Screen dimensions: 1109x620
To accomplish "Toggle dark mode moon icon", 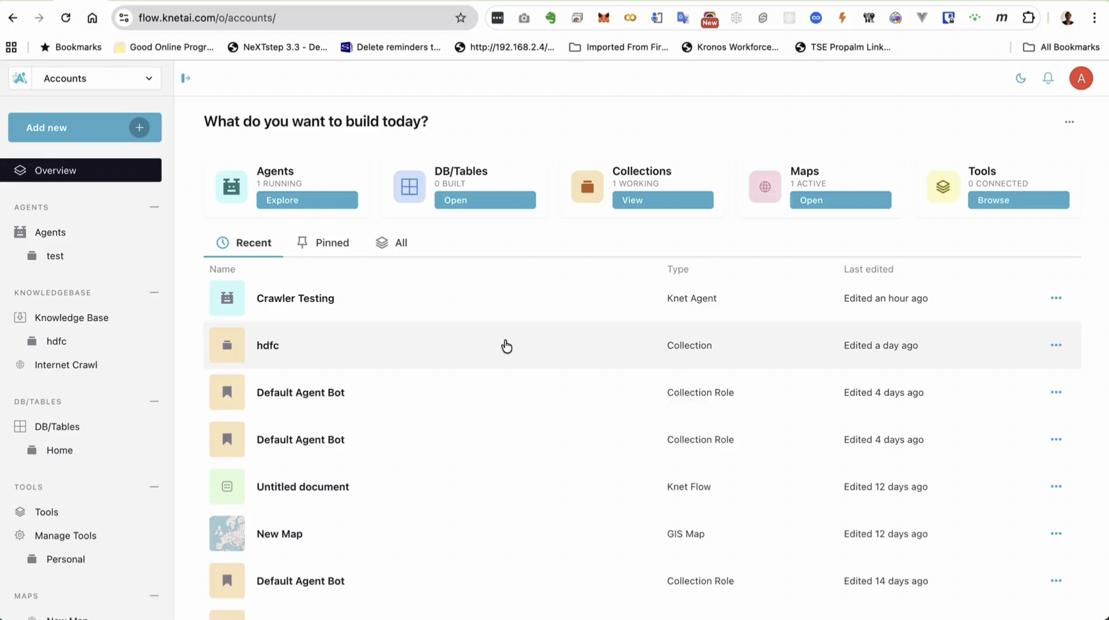I will point(1021,78).
